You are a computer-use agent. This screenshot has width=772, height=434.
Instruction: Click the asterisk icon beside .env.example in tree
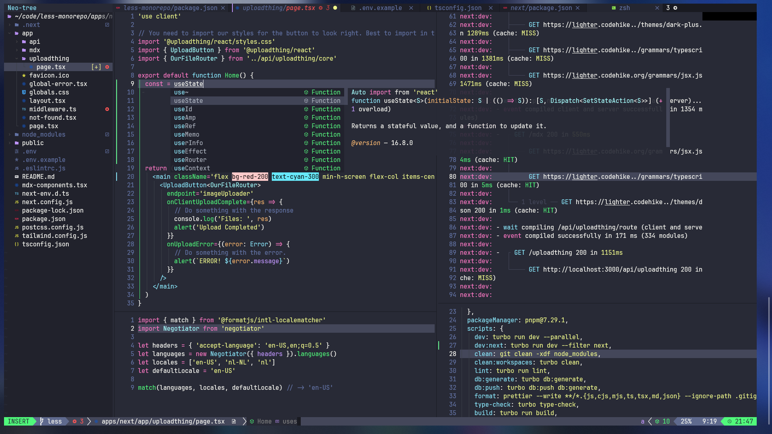click(x=16, y=160)
